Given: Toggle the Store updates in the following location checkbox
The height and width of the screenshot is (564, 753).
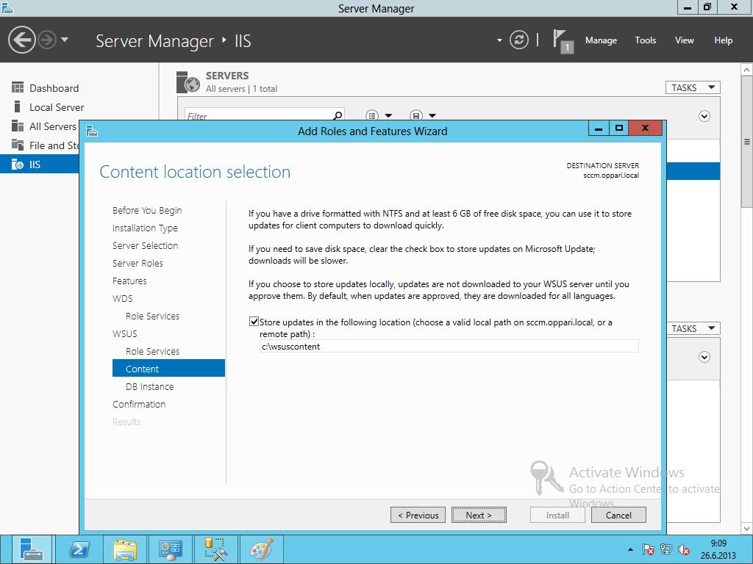Looking at the screenshot, I should coord(254,322).
